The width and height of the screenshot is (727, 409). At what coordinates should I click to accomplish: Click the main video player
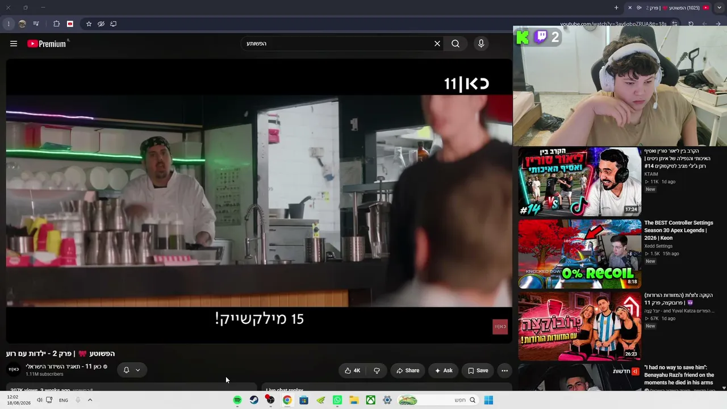coord(259,201)
